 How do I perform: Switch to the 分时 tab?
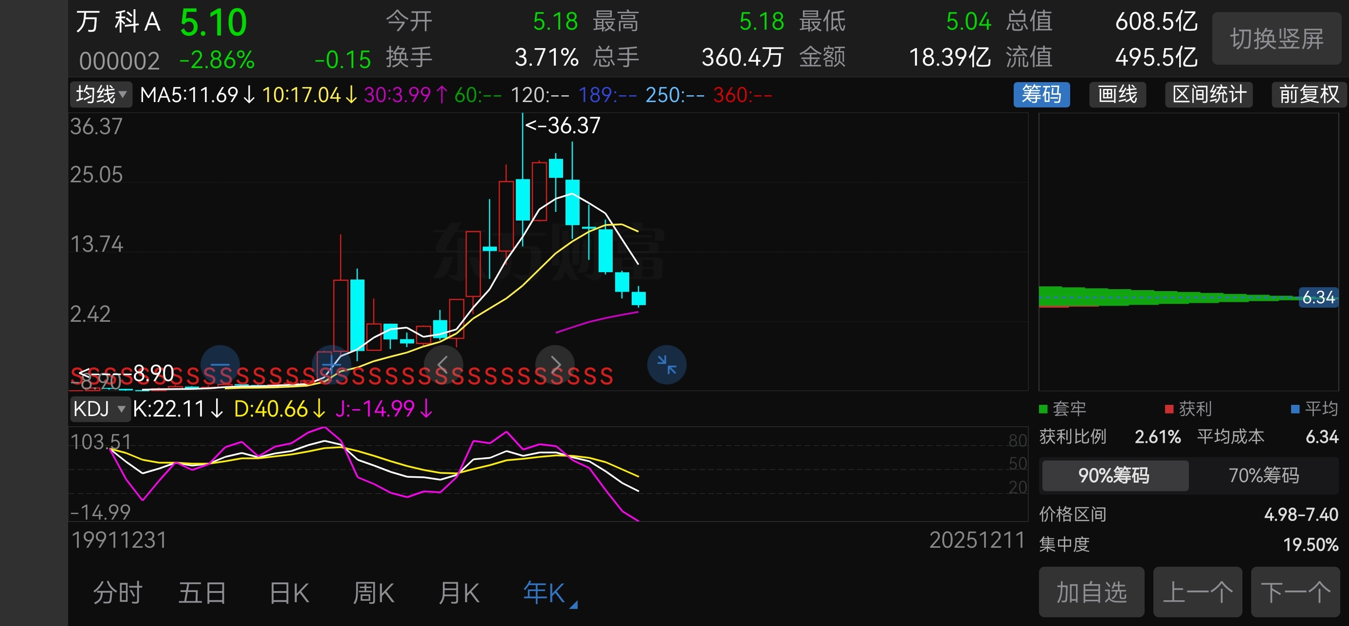point(118,593)
